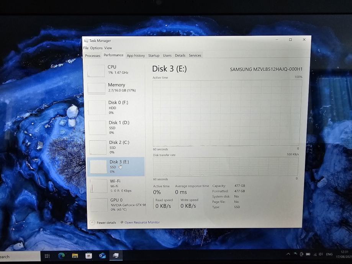Screen dimensions: 352x264
Task: Click the CPU mini graph thumbnail
Action: 96,71
